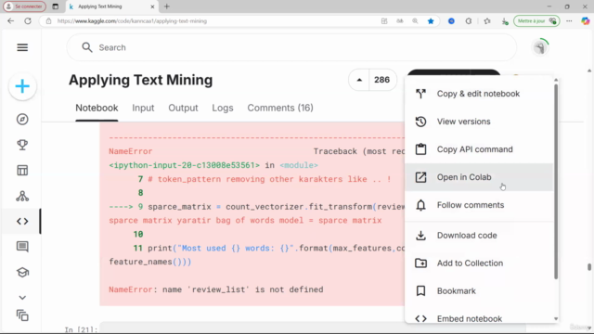Choose Open in Colab
The height and width of the screenshot is (334, 594).
(479, 177)
